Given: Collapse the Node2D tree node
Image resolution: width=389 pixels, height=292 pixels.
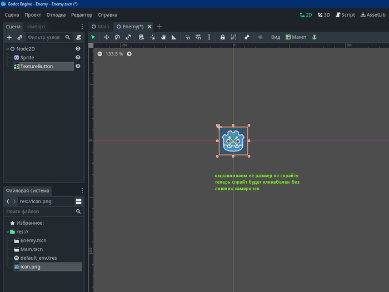Looking at the screenshot, I should (7, 49).
